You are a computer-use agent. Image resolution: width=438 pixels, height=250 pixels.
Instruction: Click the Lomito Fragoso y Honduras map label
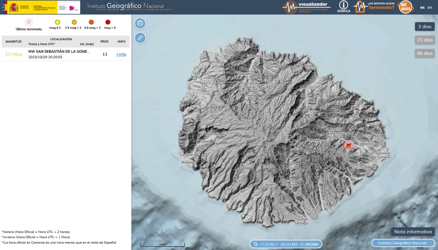[335, 133]
